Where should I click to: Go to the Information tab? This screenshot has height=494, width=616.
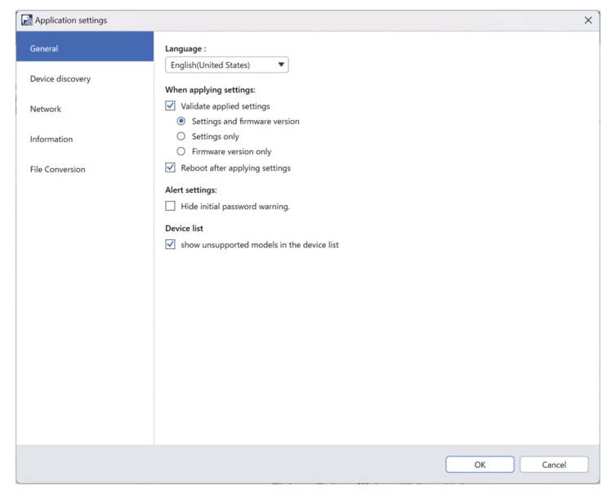[51, 139]
